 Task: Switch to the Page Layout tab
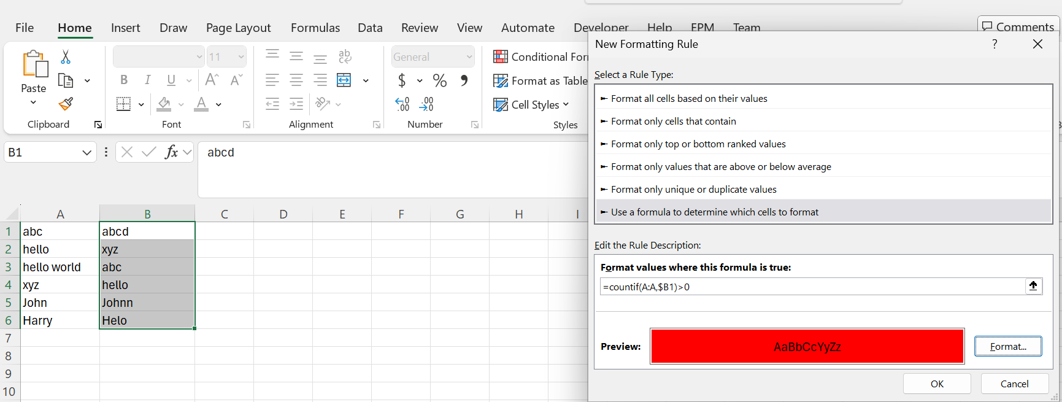238,28
